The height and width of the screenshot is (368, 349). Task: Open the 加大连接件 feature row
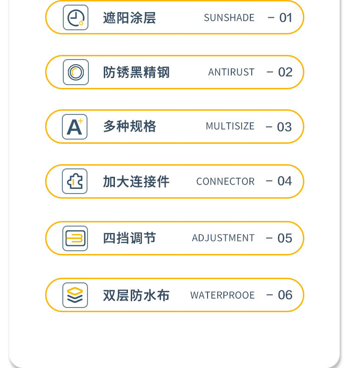(136, 181)
